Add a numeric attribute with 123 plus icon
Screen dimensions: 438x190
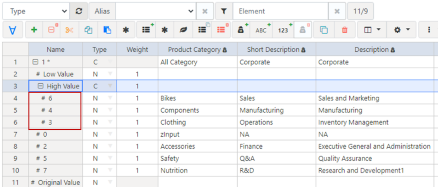tap(283, 30)
